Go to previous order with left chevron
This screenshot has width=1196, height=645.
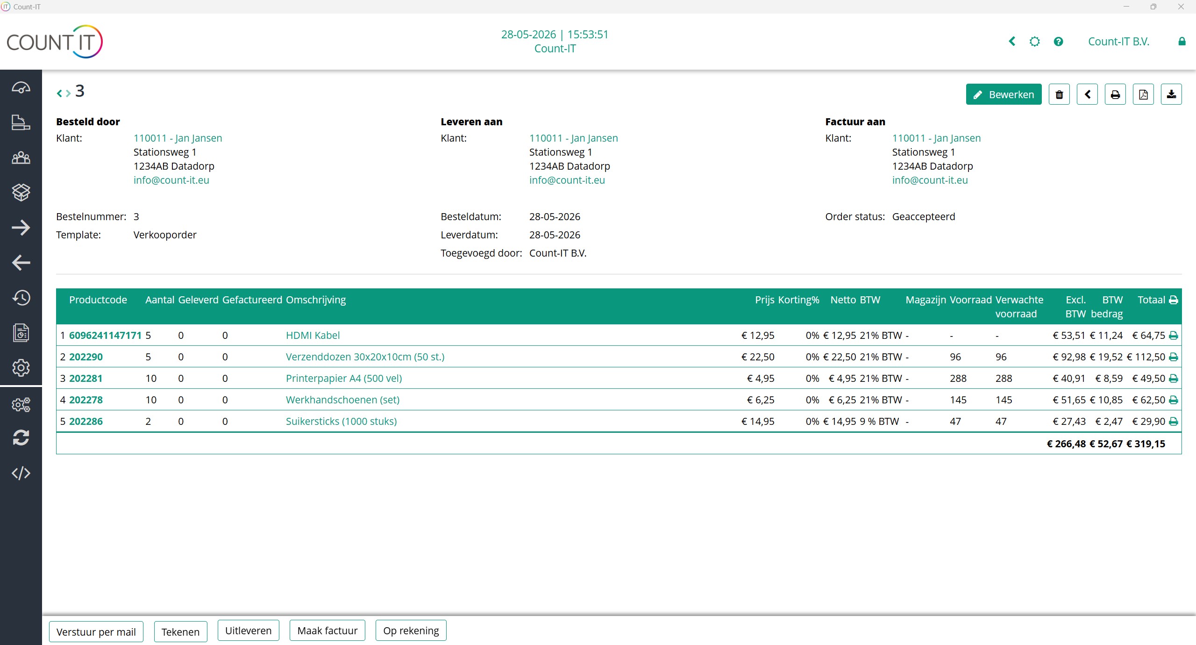(x=59, y=93)
